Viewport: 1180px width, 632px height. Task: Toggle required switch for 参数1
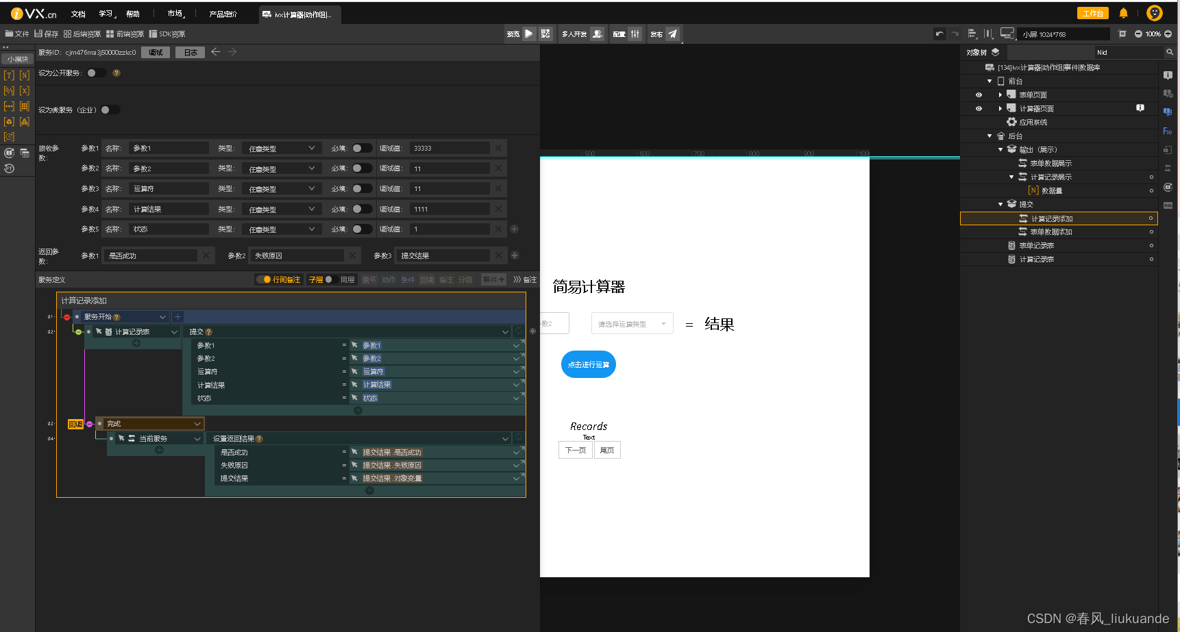coord(362,148)
